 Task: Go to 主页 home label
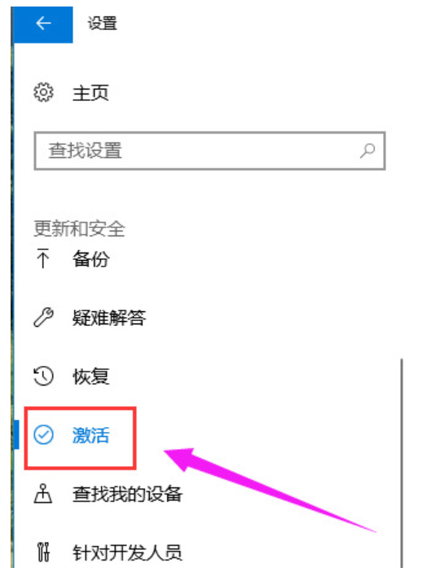(x=90, y=93)
